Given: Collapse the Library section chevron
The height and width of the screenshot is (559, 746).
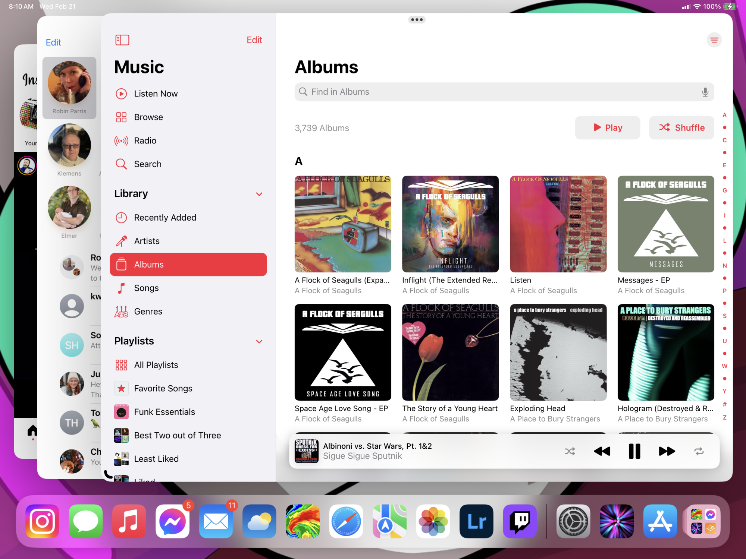Looking at the screenshot, I should pos(259,194).
